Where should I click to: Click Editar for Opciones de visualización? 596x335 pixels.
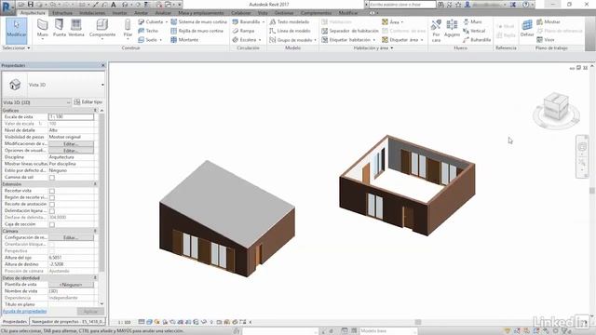[x=71, y=151]
